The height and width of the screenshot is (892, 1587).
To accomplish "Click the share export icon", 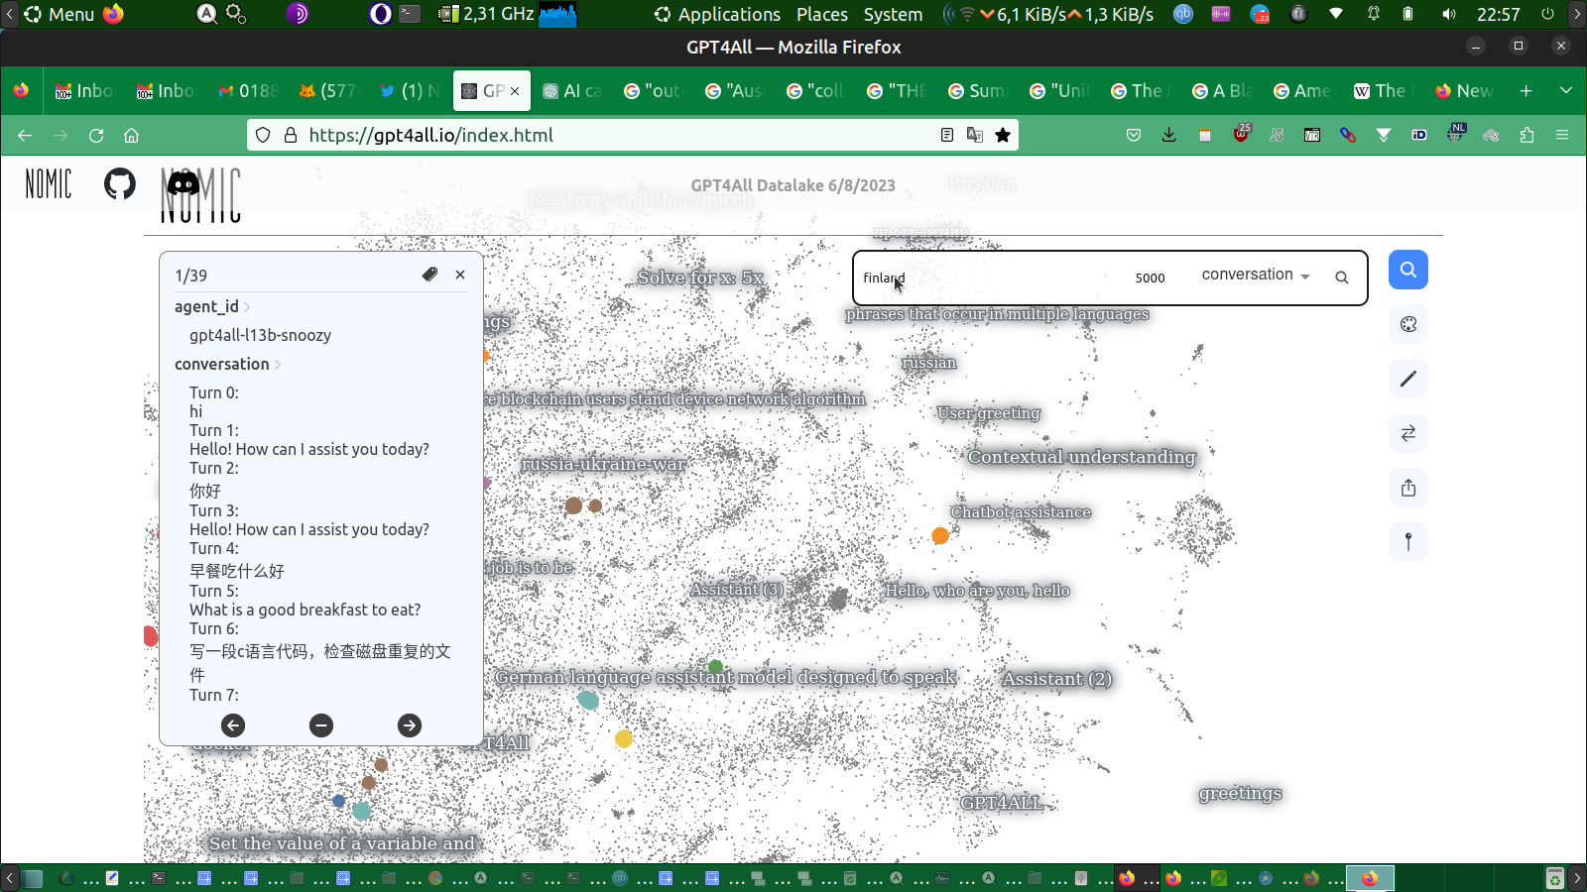I will (x=1407, y=488).
